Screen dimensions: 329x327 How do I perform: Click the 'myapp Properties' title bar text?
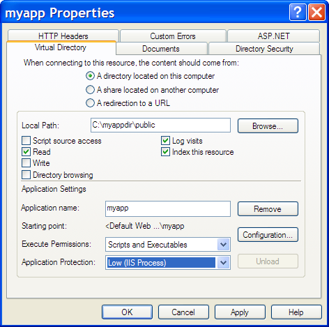(60, 13)
